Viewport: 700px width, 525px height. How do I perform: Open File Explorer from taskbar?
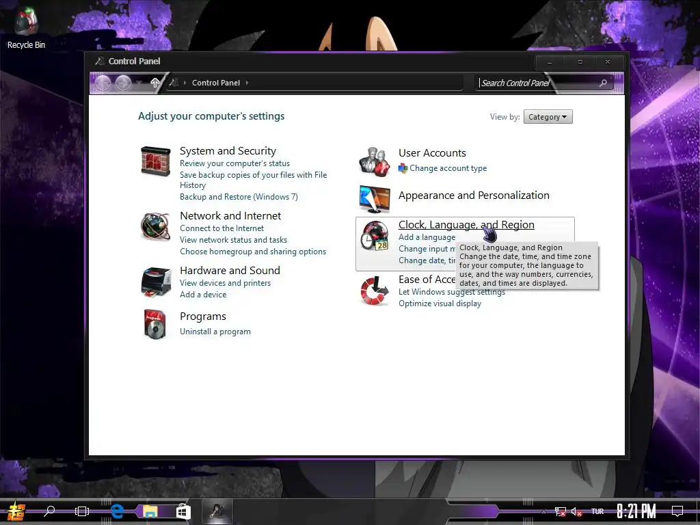click(150, 511)
